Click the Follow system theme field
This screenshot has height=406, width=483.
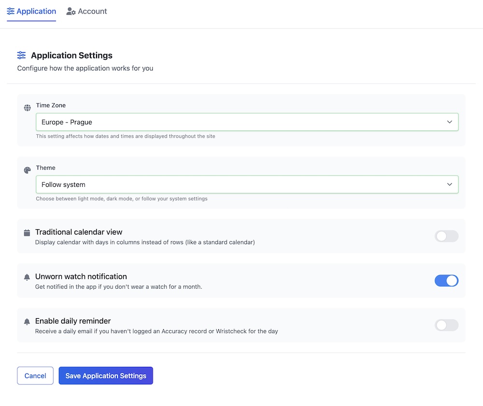point(247,184)
